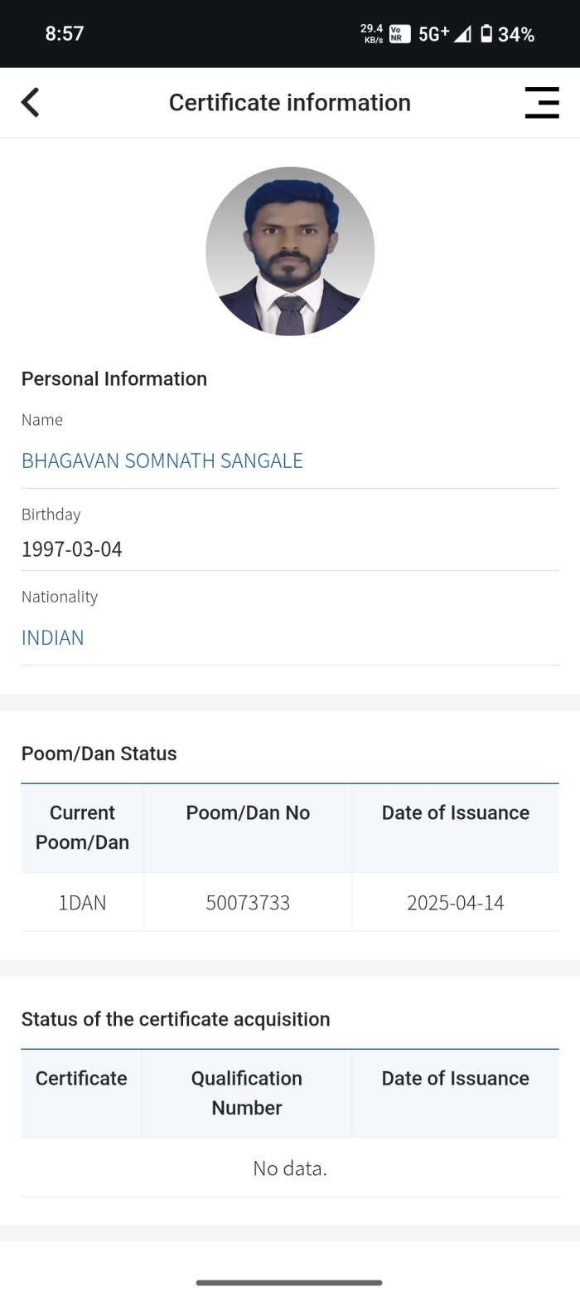Tap the circular profile photo

tap(290, 251)
